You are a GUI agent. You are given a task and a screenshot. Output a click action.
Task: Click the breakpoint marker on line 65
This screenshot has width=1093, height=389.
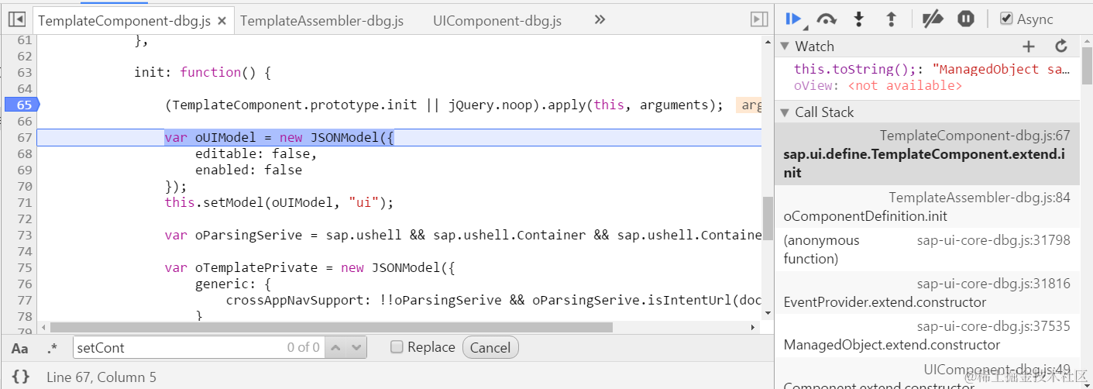21,105
